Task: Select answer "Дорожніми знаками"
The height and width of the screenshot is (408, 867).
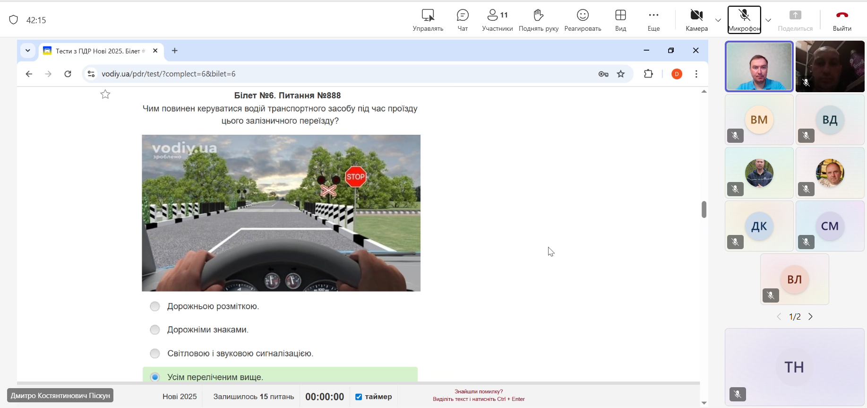Action: point(155,330)
